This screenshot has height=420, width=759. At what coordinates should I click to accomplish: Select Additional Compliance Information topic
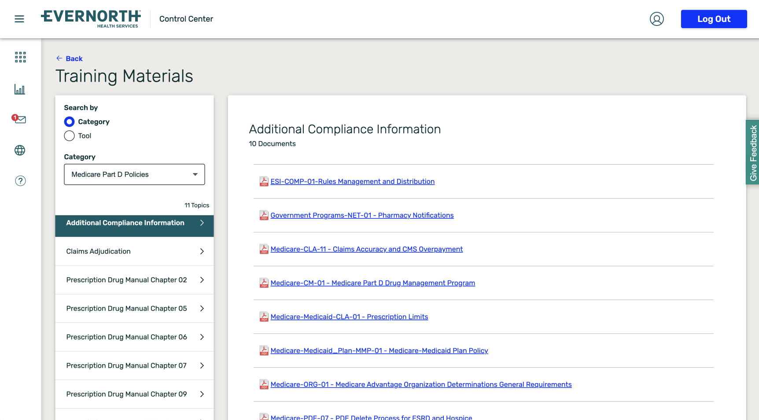[134, 226]
